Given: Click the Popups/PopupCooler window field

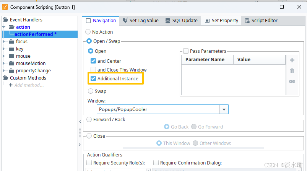Looking at the screenshot, I should coord(158,109).
